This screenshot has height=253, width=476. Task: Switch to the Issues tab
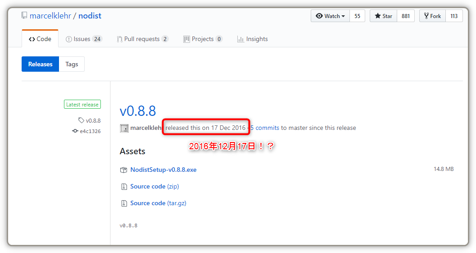84,39
